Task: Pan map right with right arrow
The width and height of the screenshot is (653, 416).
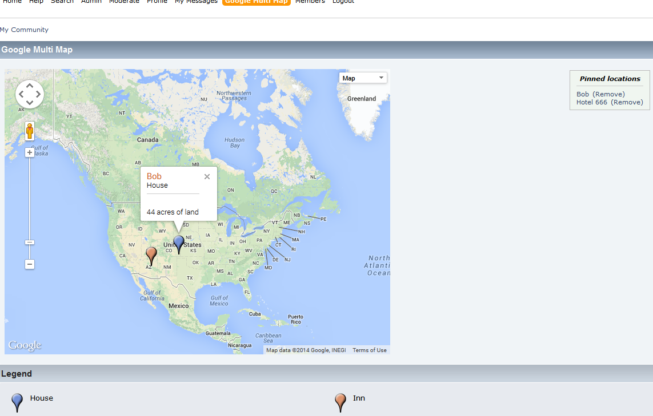Action: 38,94
